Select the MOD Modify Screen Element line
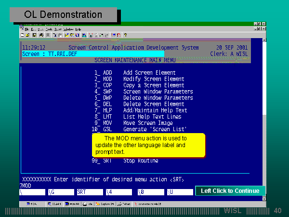Viewport: 289px width, 217px height. 140,79
